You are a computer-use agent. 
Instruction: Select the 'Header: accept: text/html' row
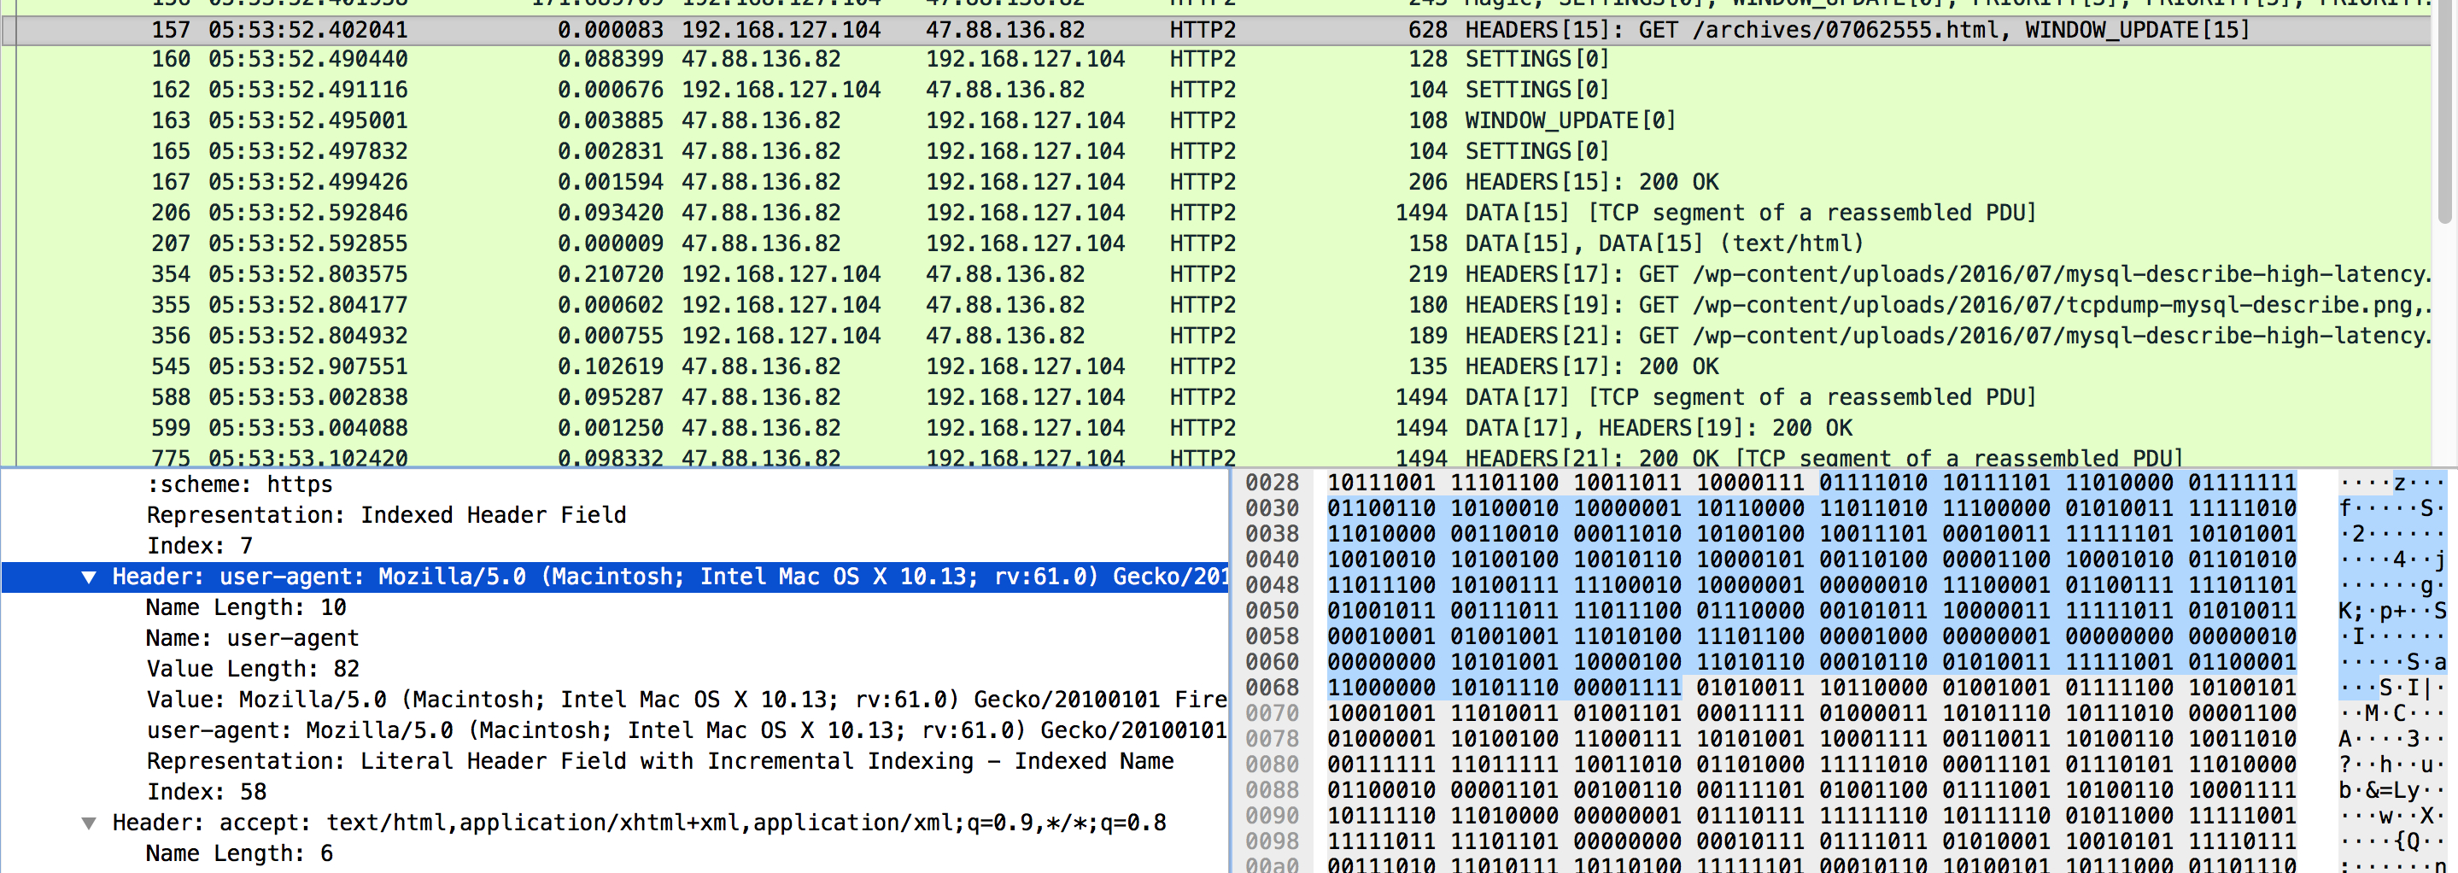coord(640,823)
